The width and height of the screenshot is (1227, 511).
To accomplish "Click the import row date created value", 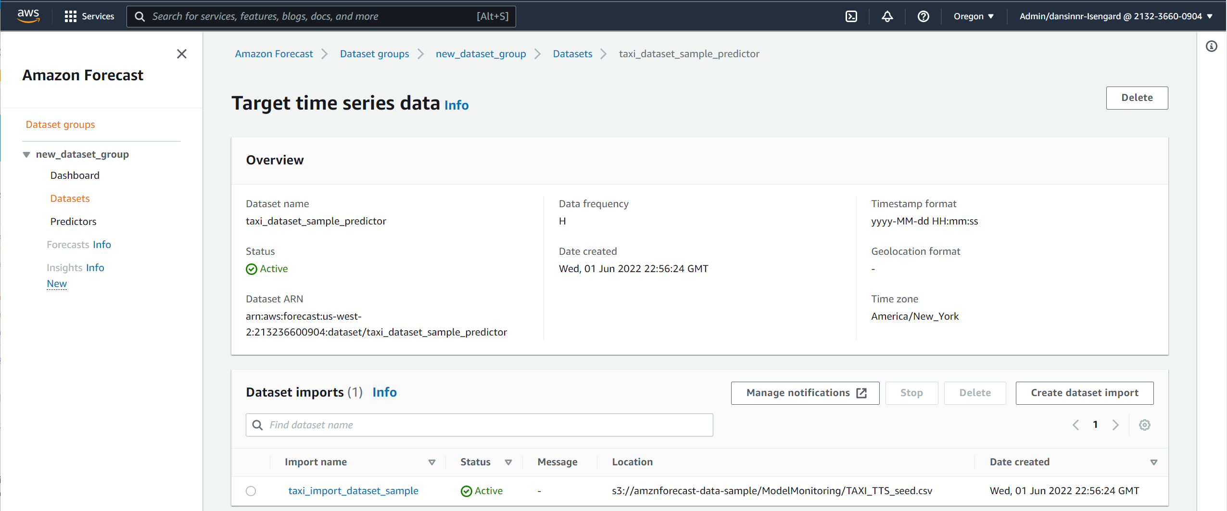I will [x=1064, y=491].
